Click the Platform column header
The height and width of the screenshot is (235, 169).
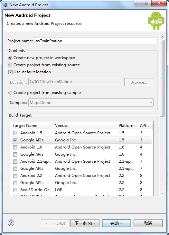point(127,126)
